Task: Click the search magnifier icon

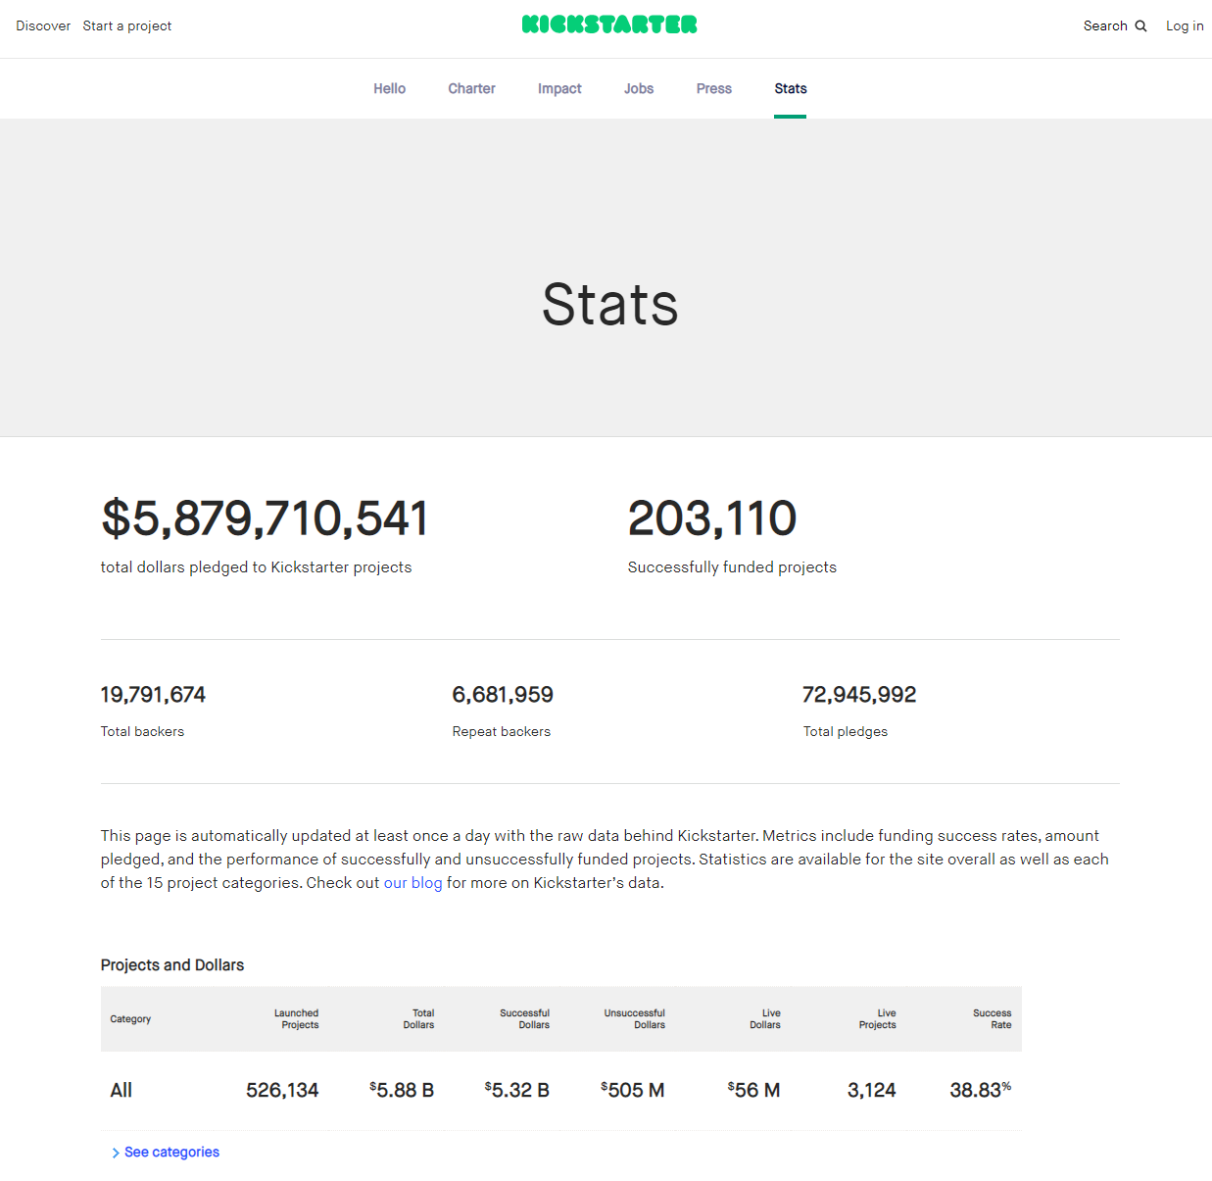Action: pos(1140,26)
